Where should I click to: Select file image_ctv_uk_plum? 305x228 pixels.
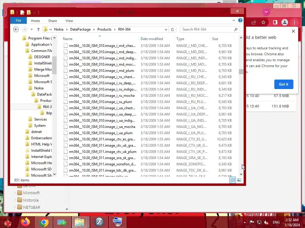(x=103, y=152)
